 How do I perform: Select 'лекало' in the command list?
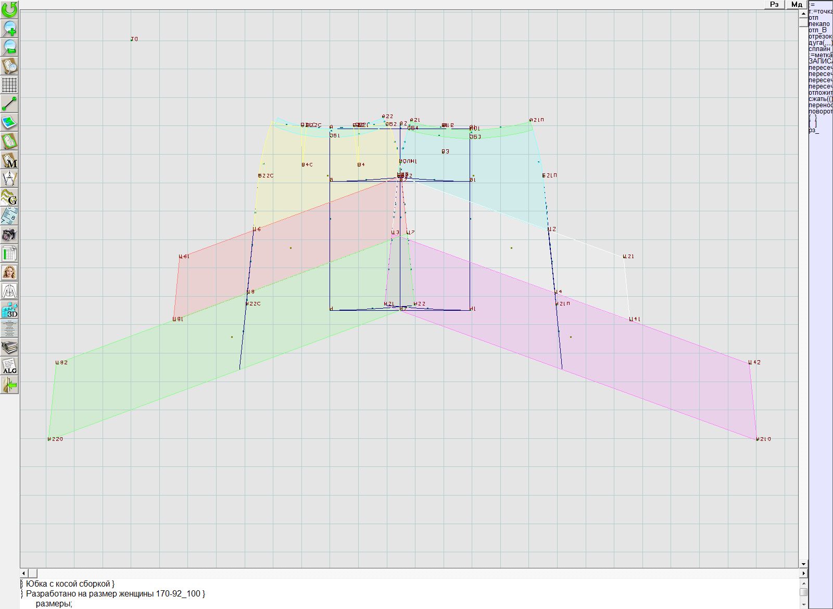tap(819, 24)
